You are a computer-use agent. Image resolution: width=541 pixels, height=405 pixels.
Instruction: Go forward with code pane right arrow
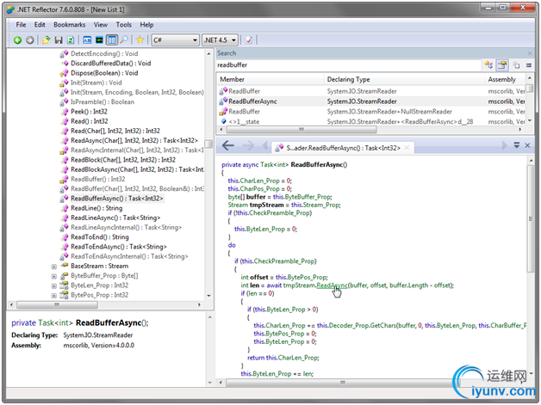click(x=248, y=145)
